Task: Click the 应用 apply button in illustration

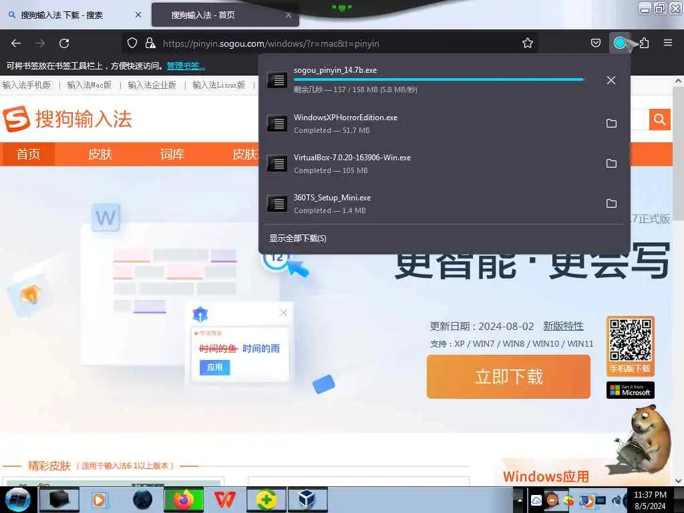Action: click(214, 367)
